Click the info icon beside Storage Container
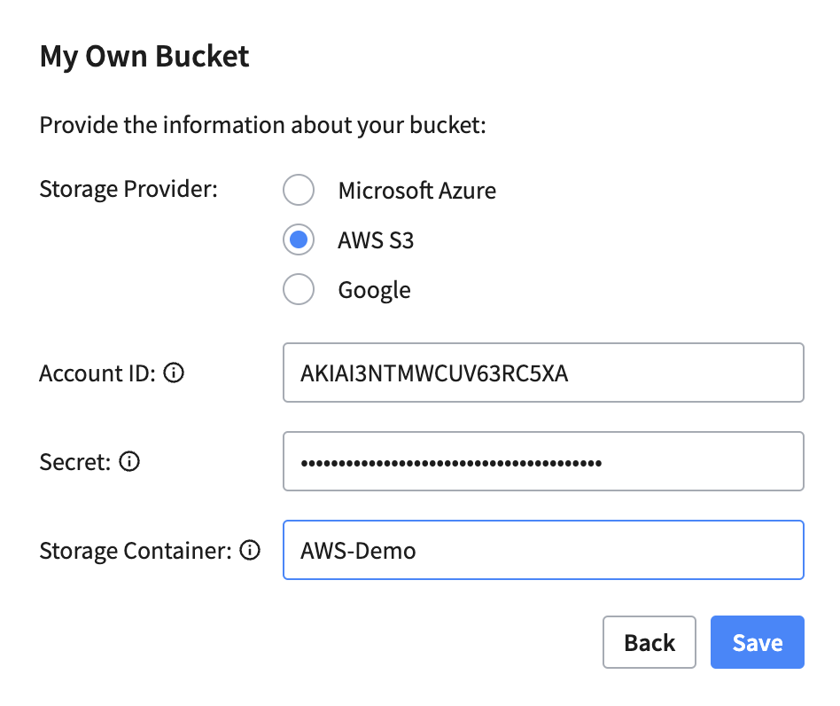840x706 pixels. 250,550
